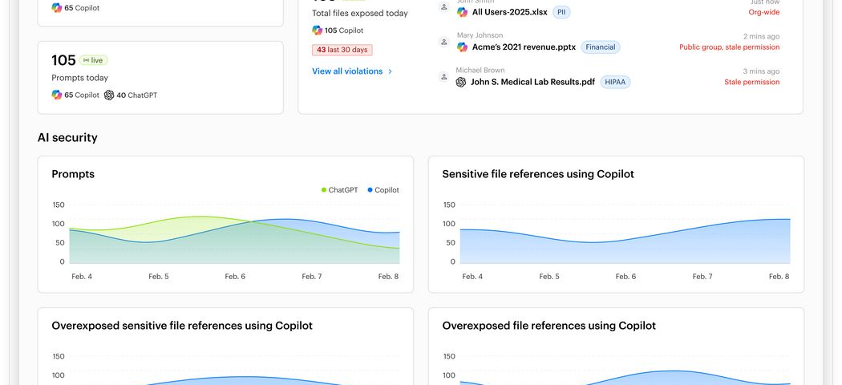Click the Prompts chart area
Image resolution: width=842 pixels, height=385 pixels.
click(x=234, y=233)
